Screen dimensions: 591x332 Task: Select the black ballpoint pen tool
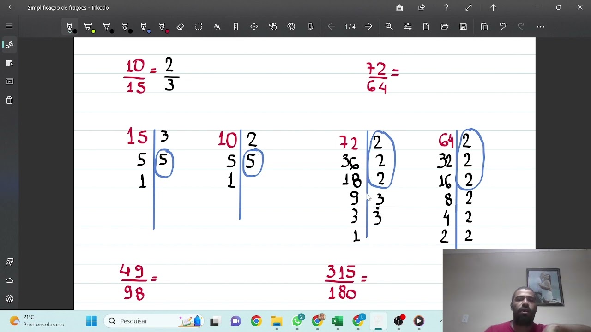pyautogui.click(x=70, y=27)
